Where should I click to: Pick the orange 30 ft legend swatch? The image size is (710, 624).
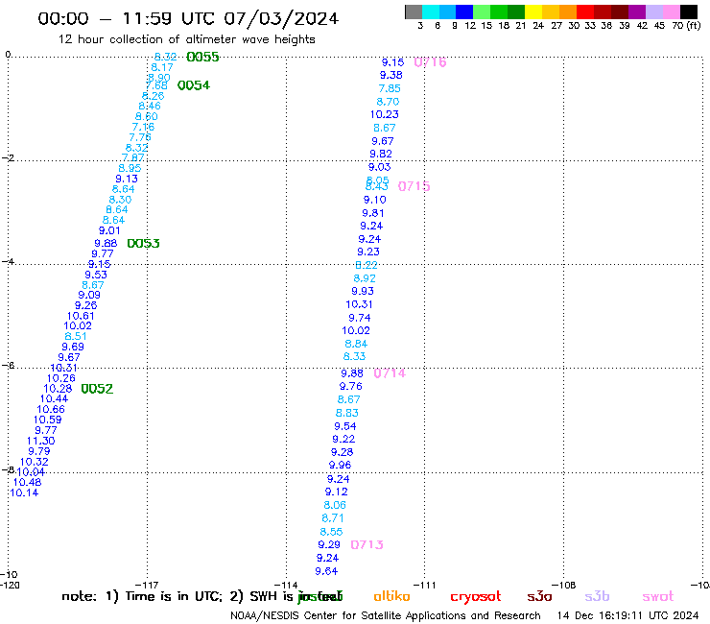[568, 12]
